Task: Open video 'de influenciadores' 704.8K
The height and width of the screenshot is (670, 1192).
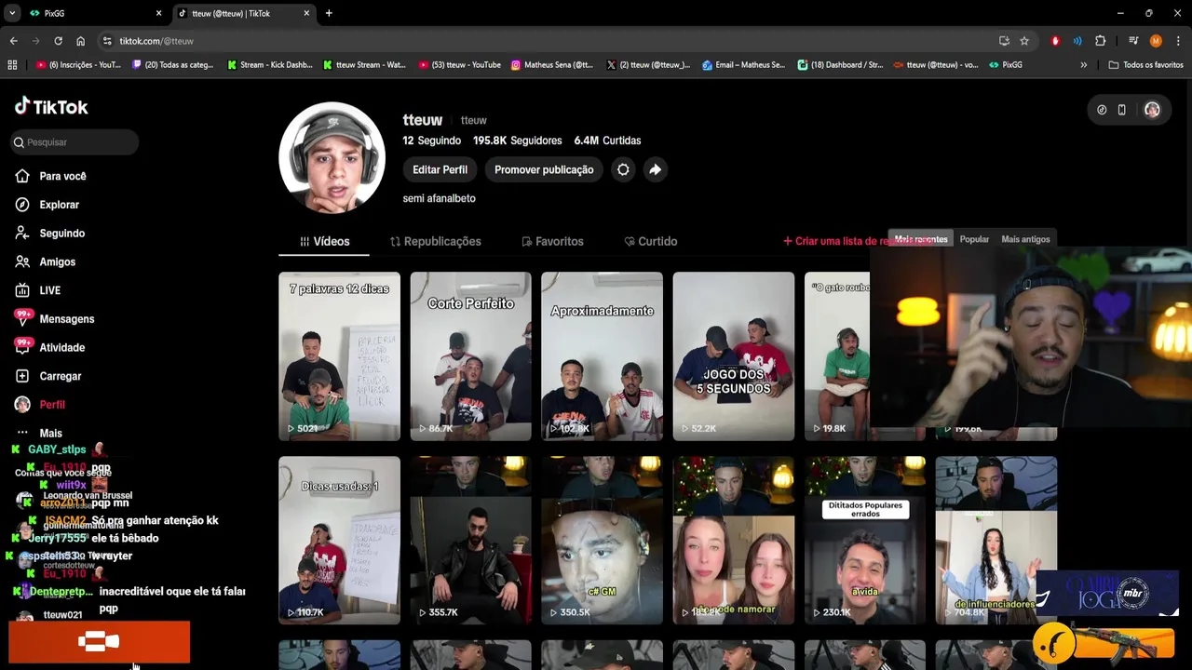Action: (996, 540)
